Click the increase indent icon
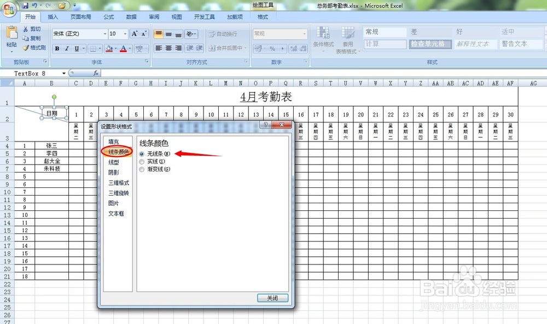Screen dimensions: 547x324 point(200,48)
